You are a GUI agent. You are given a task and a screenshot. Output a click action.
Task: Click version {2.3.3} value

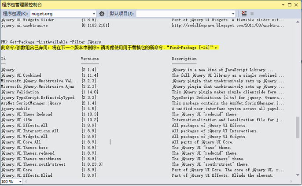88,97
